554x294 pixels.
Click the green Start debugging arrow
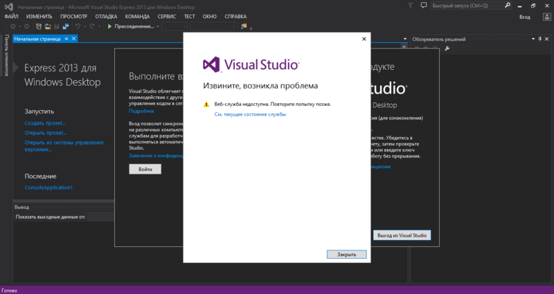click(x=109, y=26)
